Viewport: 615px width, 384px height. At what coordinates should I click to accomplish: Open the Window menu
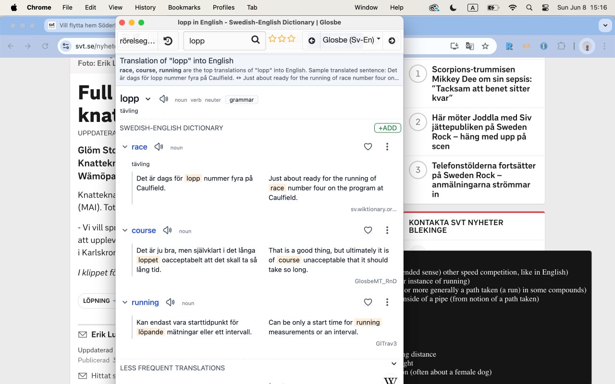[x=366, y=7]
